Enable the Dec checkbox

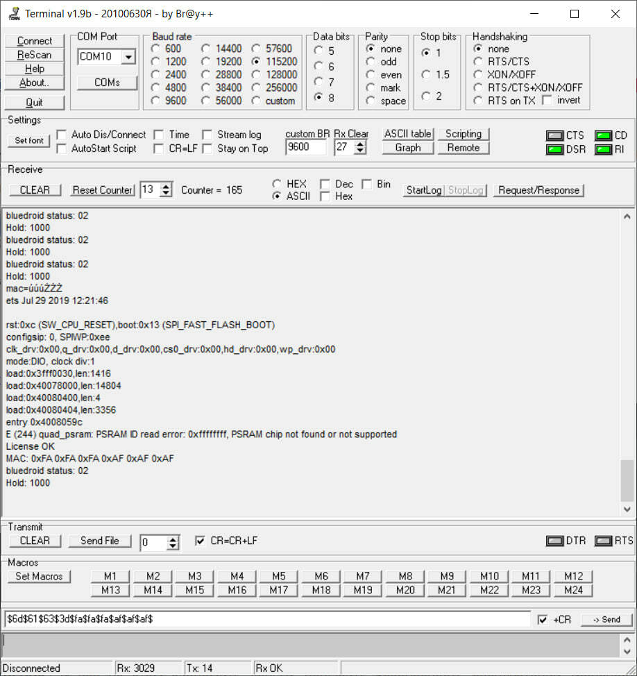(x=325, y=184)
